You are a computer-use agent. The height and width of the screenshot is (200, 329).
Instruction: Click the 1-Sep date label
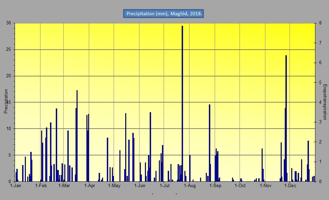(x=215, y=186)
